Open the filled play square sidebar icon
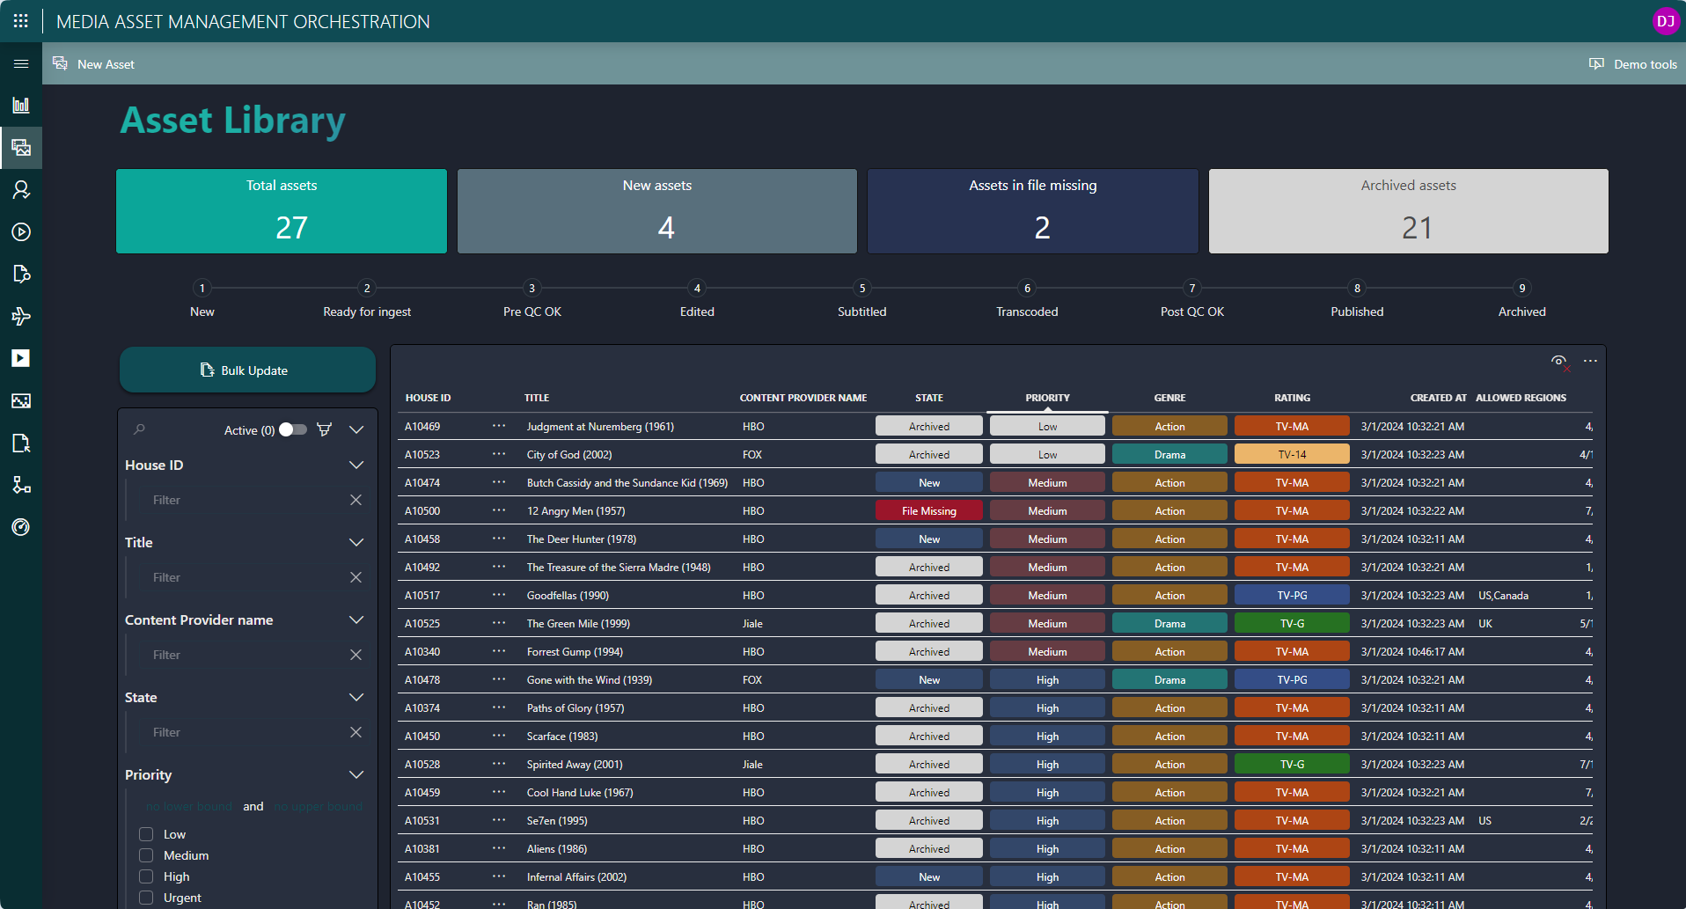1686x909 pixels. (21, 358)
